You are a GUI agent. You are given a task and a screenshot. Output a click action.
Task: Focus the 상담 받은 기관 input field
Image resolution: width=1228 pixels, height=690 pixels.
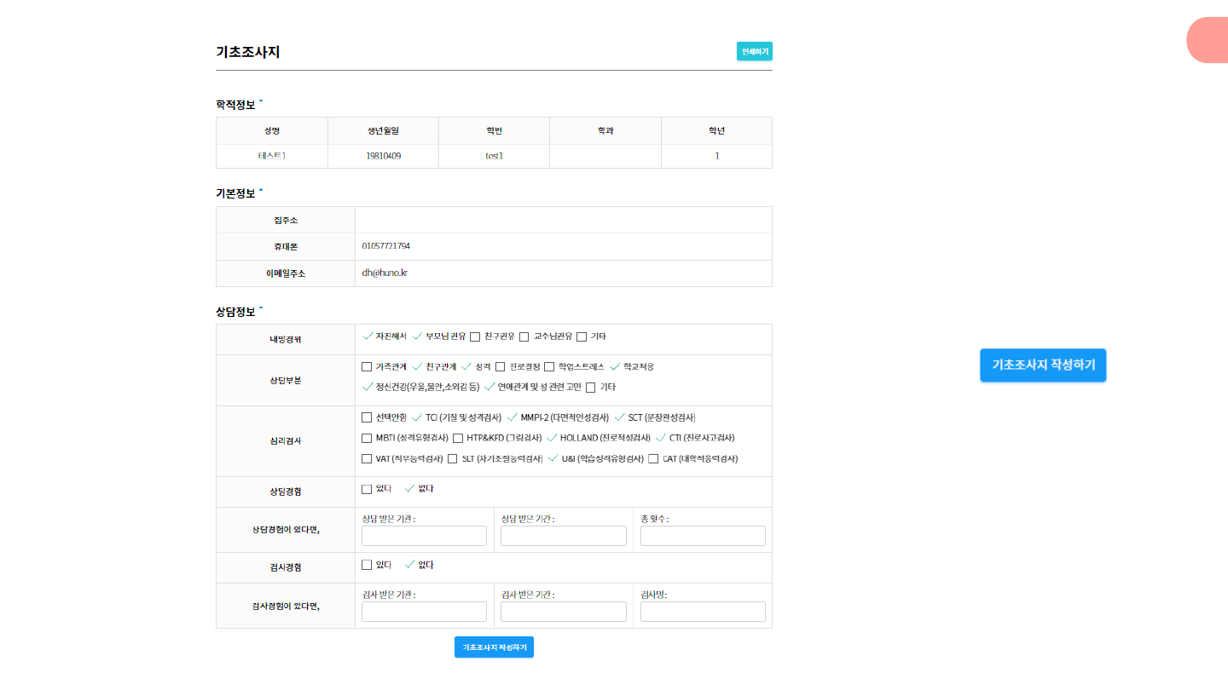point(425,536)
